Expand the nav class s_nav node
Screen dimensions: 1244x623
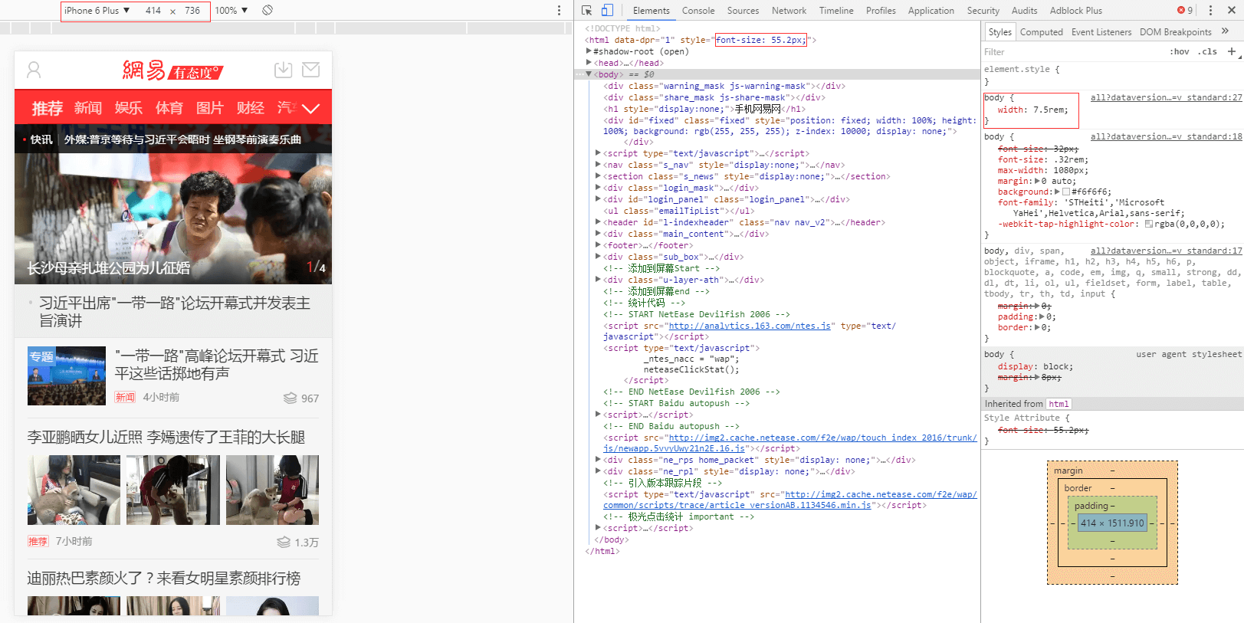click(x=599, y=165)
